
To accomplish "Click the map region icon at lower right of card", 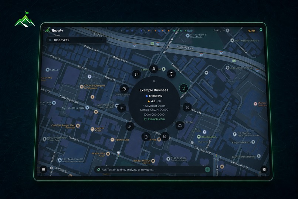I will tap(180, 126).
